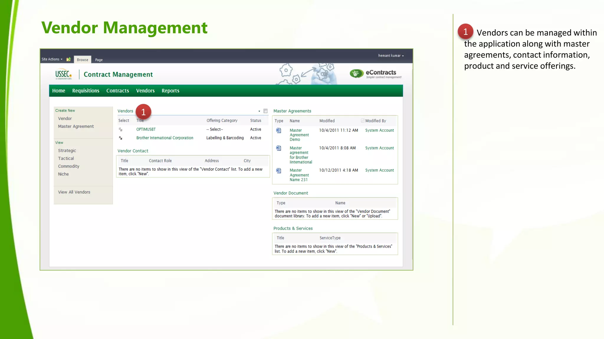The width and height of the screenshot is (604, 339).
Task: Sort by the Offering Category column header
Action: [x=222, y=121]
